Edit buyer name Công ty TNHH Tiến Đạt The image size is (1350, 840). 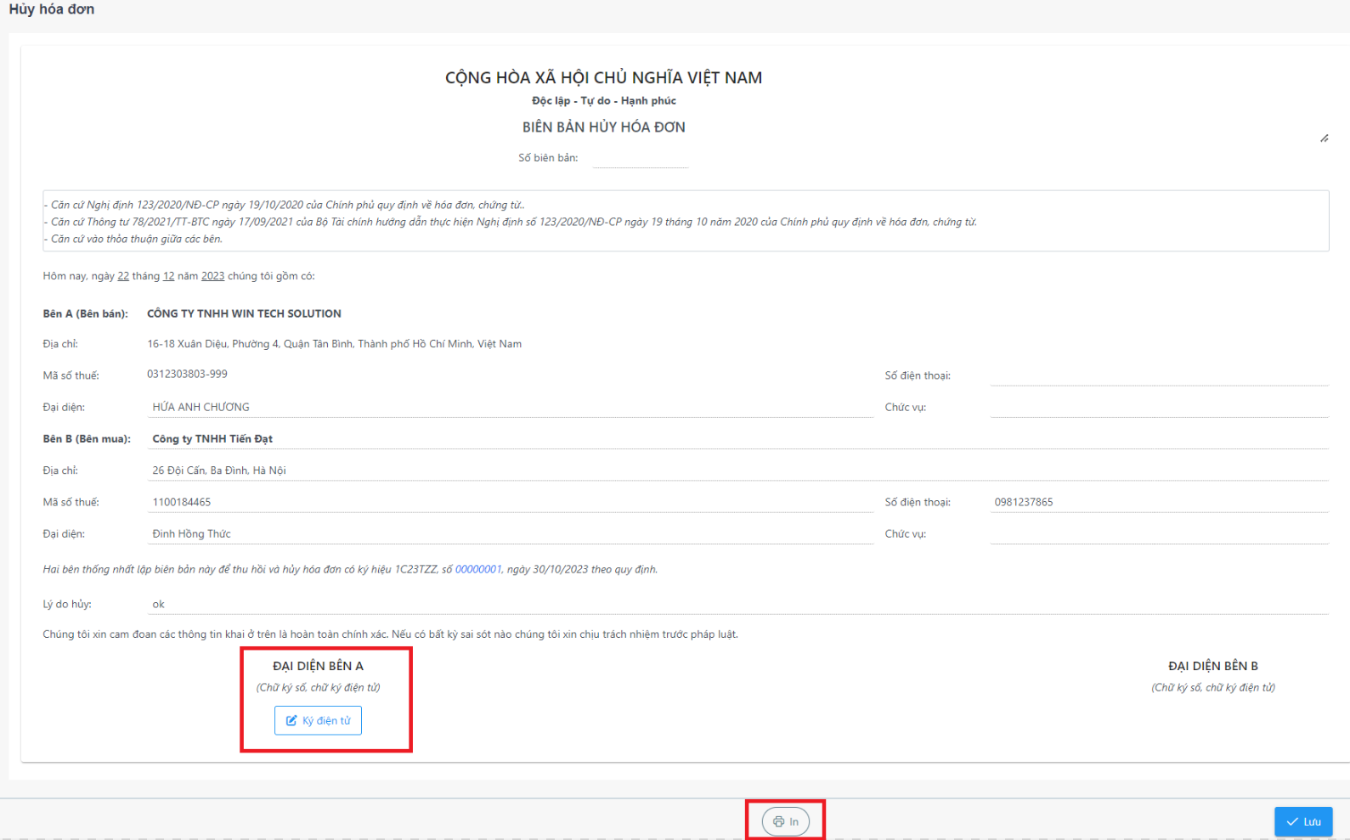[x=737, y=438]
